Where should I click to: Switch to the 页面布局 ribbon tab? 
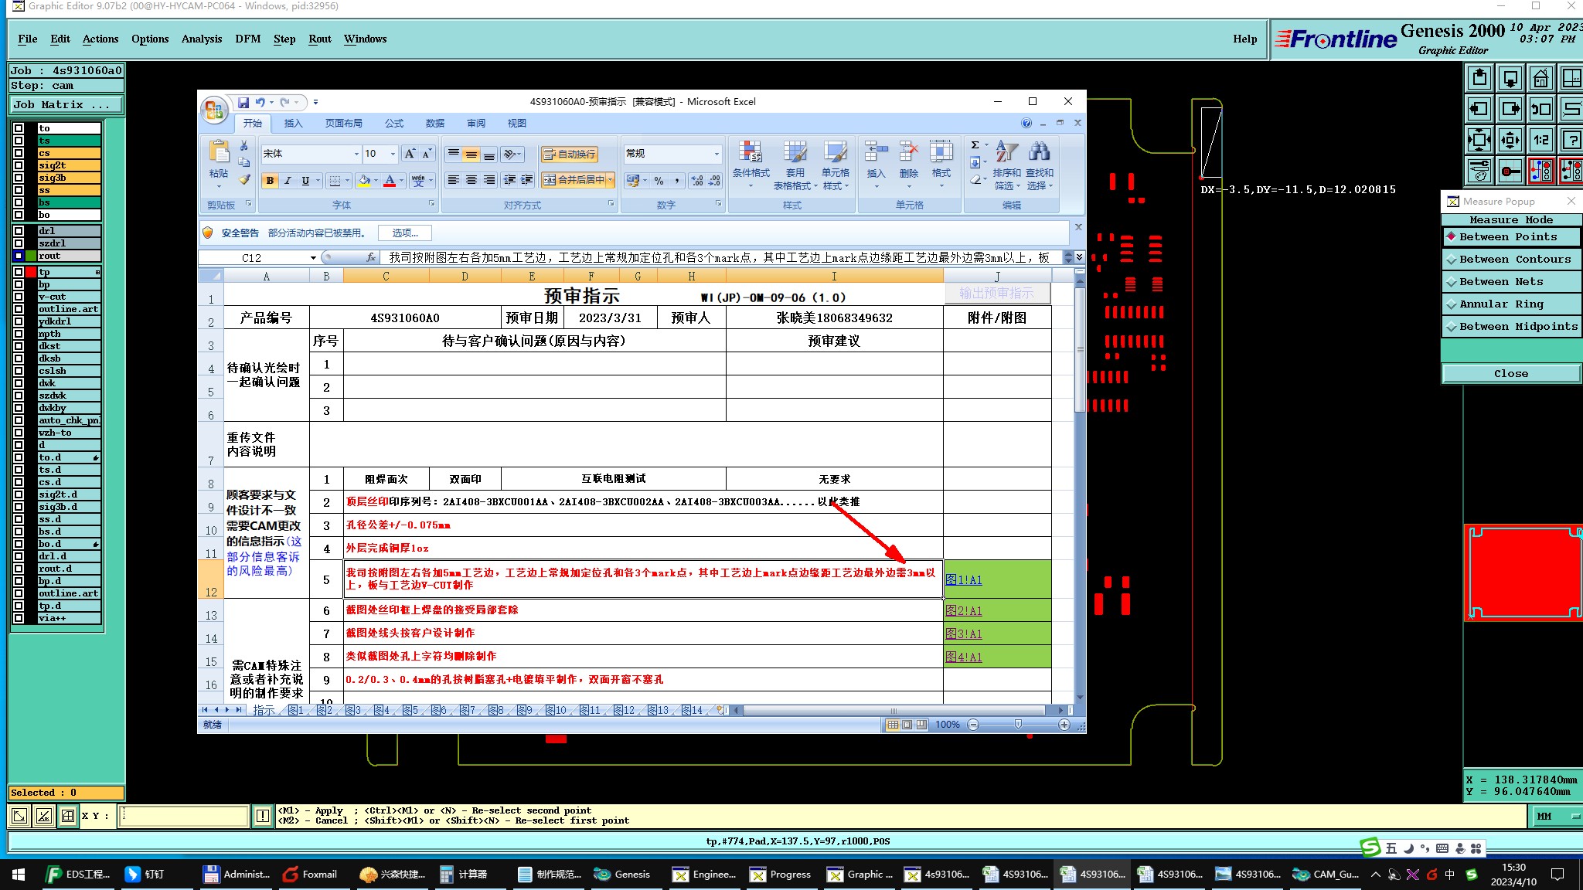click(343, 124)
